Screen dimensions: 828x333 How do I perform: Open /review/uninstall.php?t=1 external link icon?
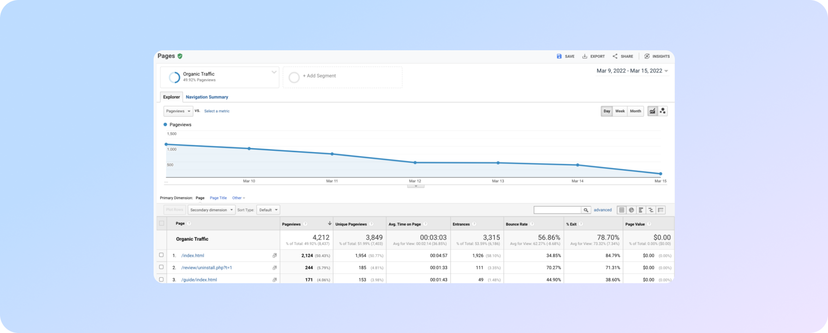click(274, 268)
